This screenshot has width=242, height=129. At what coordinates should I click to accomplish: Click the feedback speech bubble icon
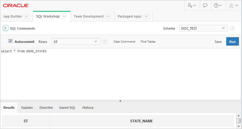click(x=205, y=5)
